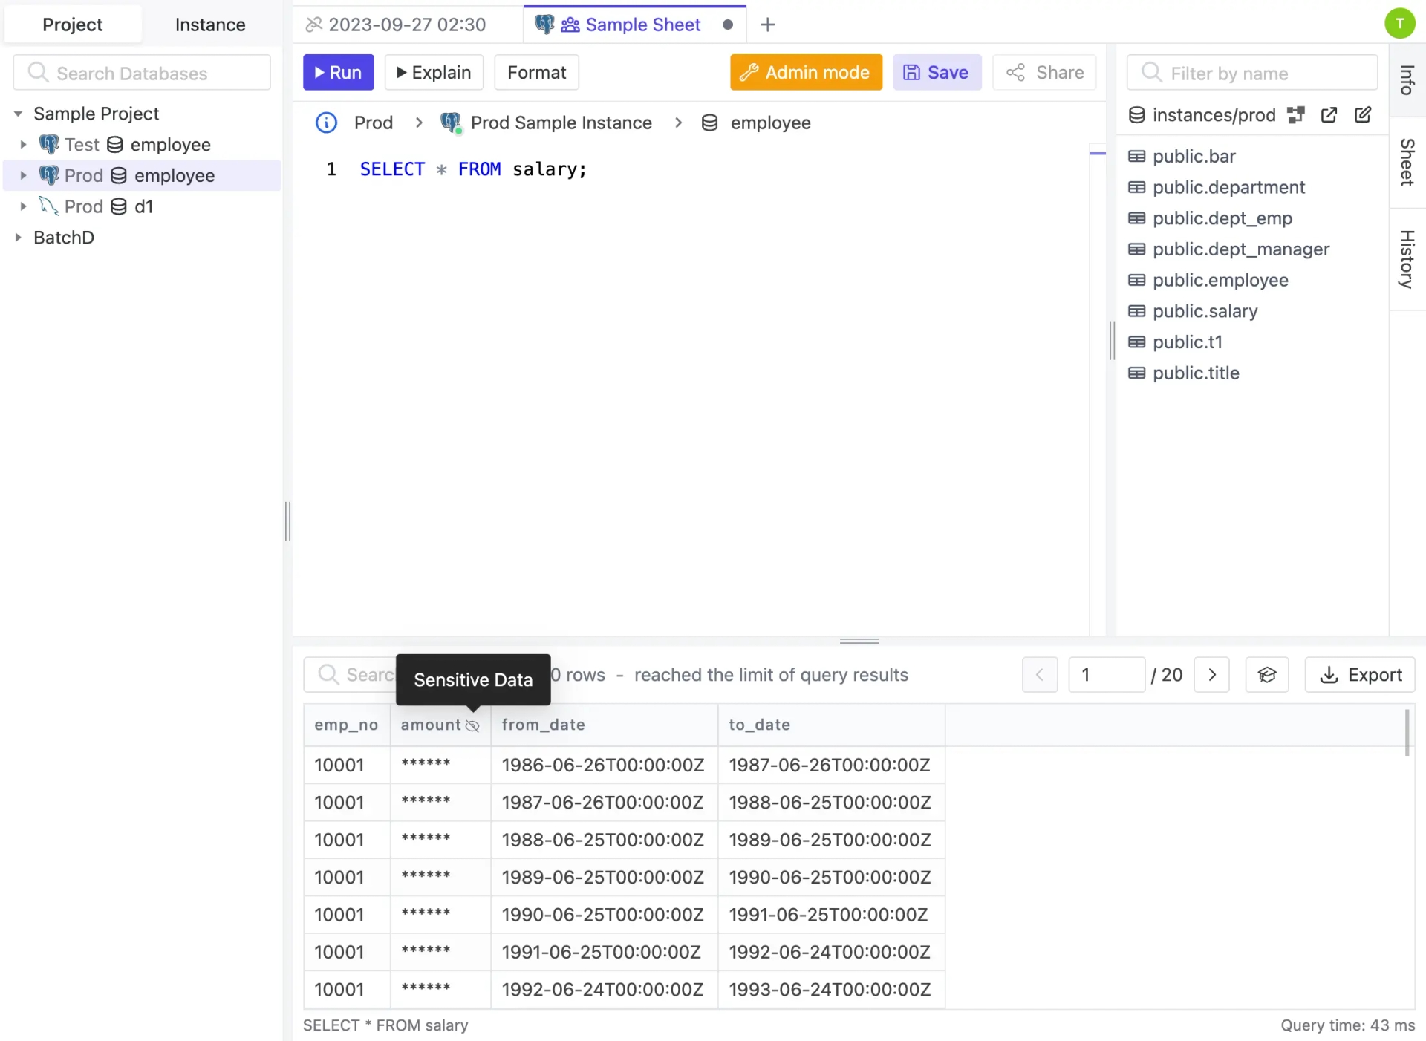The height and width of the screenshot is (1041, 1426).
Task: Click the edit instance icon next to prod
Action: [x=1364, y=115]
